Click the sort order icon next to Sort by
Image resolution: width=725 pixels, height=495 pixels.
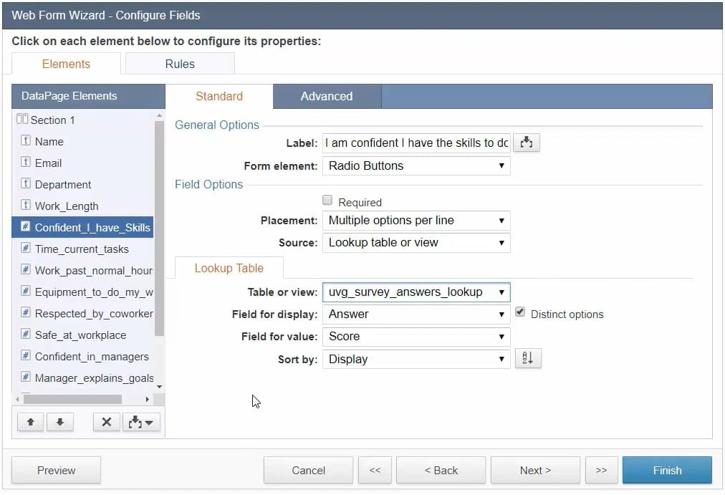(528, 359)
